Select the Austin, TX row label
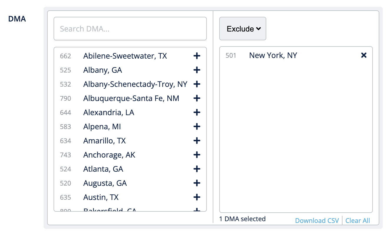Screen dimensions: 389x235 pos(101,197)
